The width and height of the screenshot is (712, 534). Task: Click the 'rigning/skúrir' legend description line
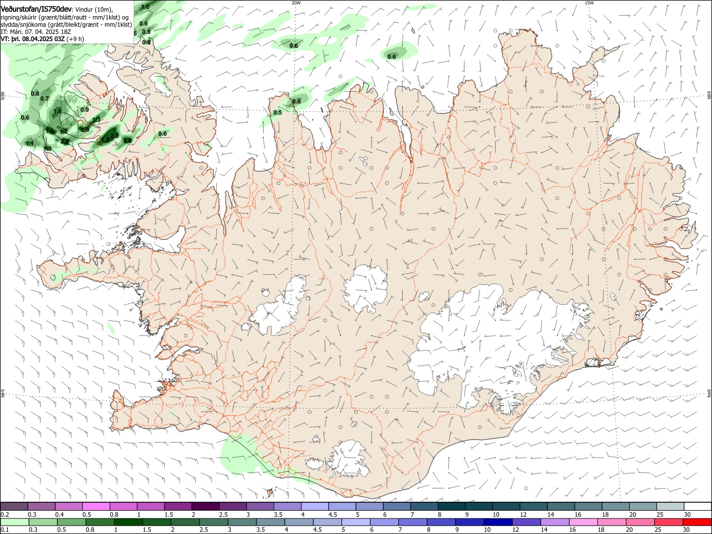tap(65, 17)
